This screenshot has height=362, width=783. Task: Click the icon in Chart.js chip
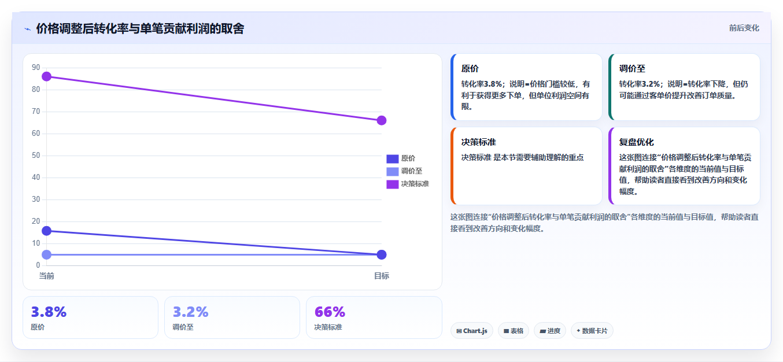tap(459, 331)
